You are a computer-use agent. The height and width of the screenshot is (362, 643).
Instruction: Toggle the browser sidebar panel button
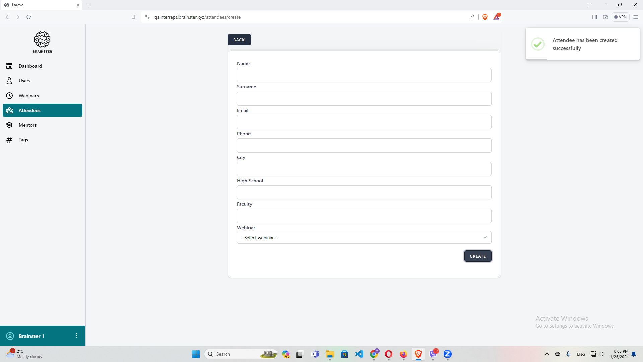pyautogui.click(x=595, y=17)
